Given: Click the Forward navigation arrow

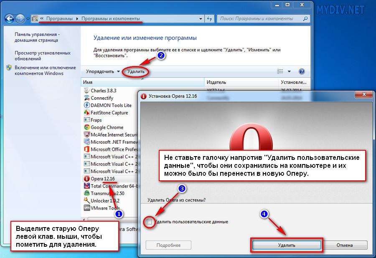Looking at the screenshot, I should (x=20, y=19).
